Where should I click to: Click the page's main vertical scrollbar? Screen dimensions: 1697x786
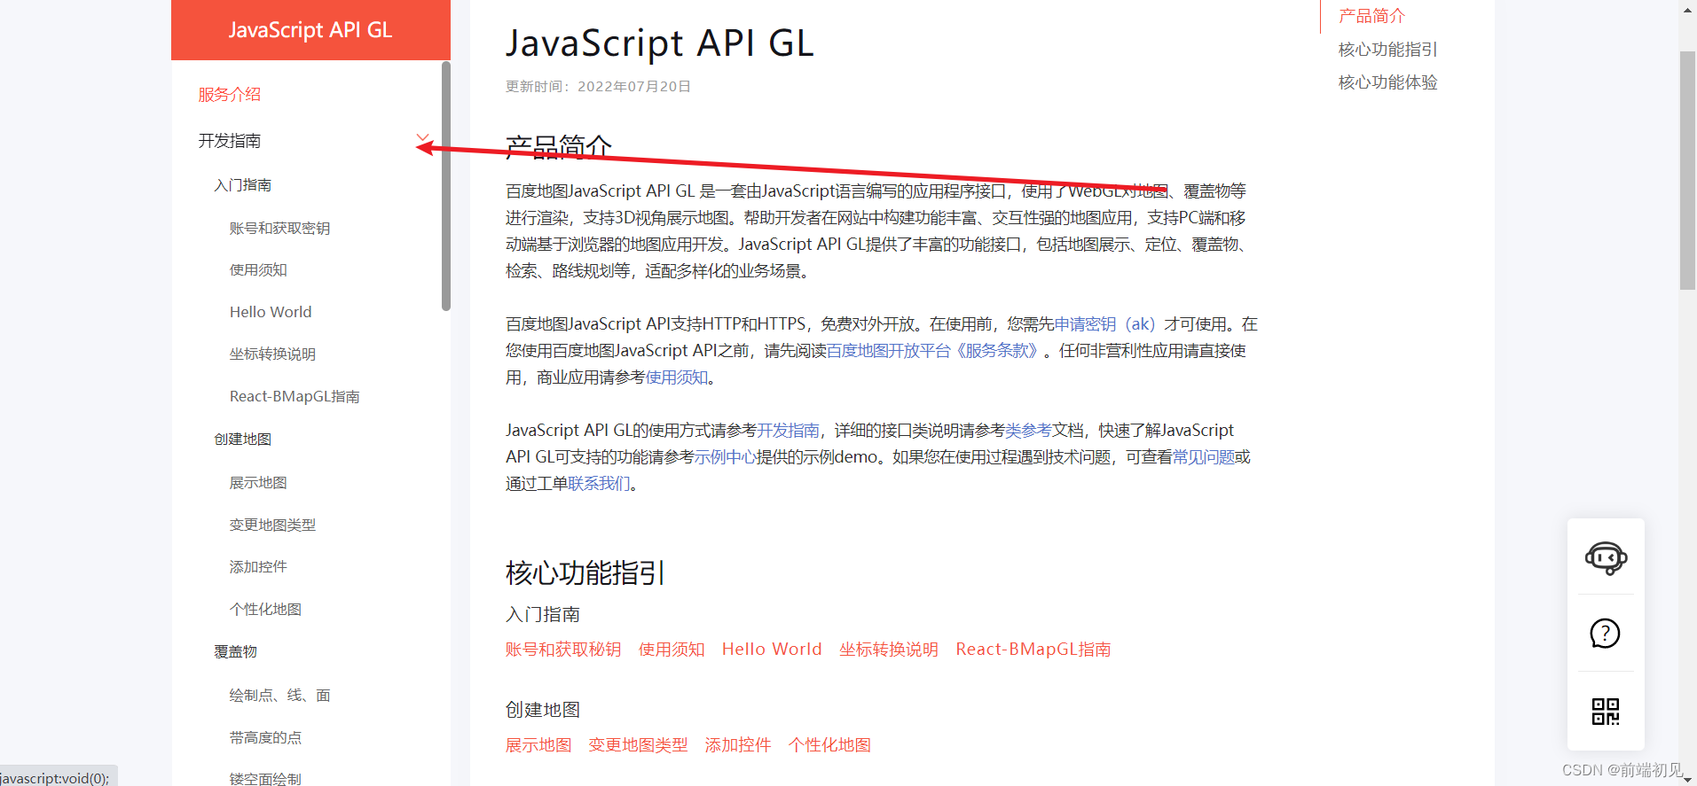1687,168
